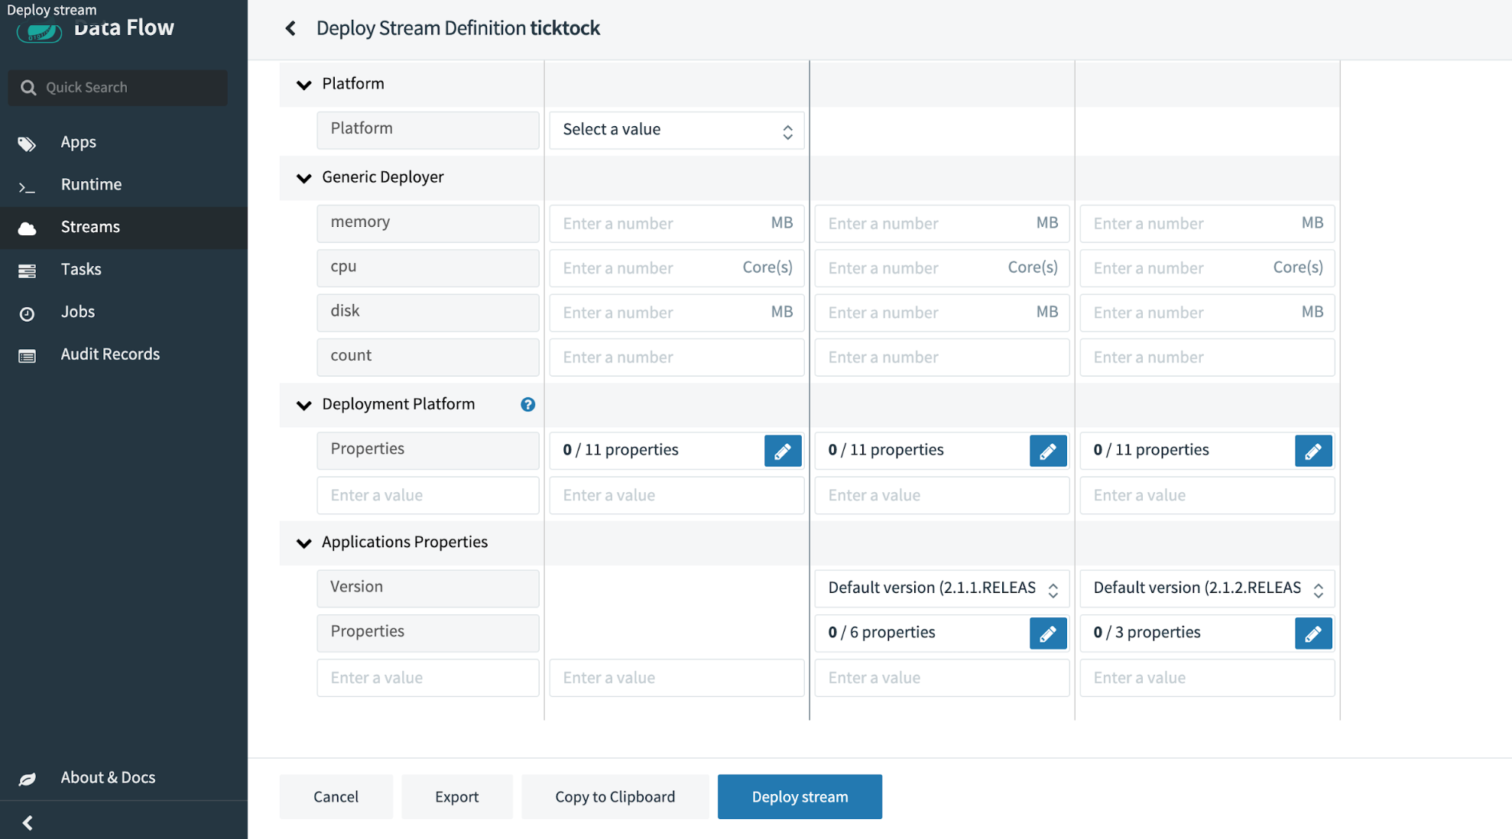
Task: Click the Cancel button
Action: (x=335, y=795)
